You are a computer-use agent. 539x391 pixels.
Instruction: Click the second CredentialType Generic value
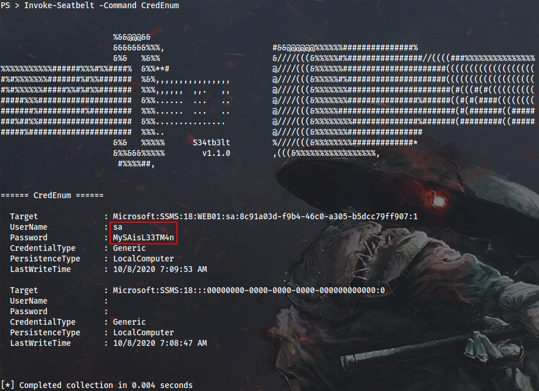(129, 322)
